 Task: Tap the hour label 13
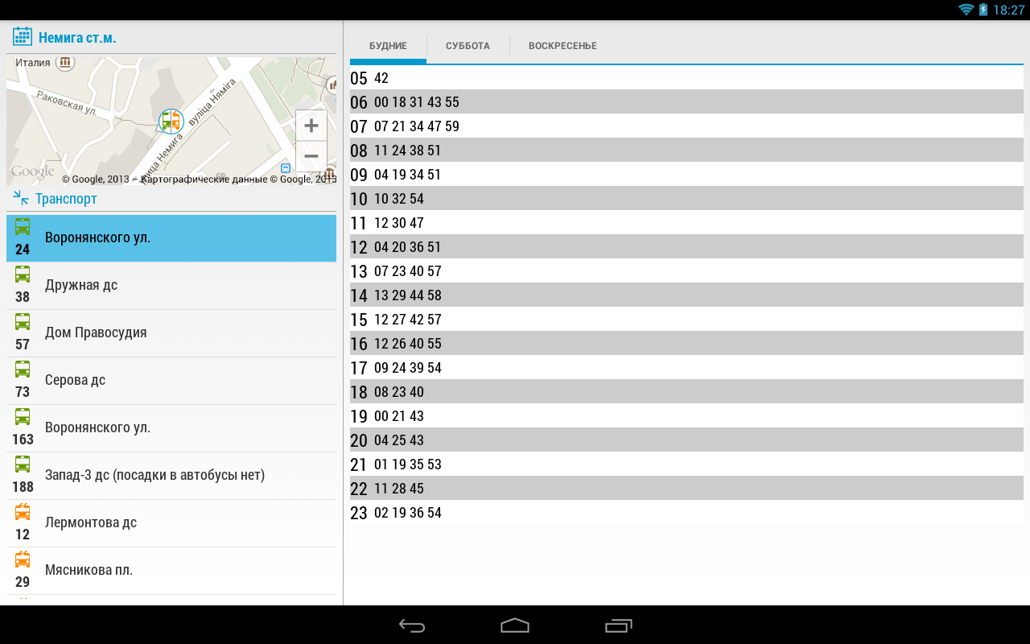tap(359, 271)
